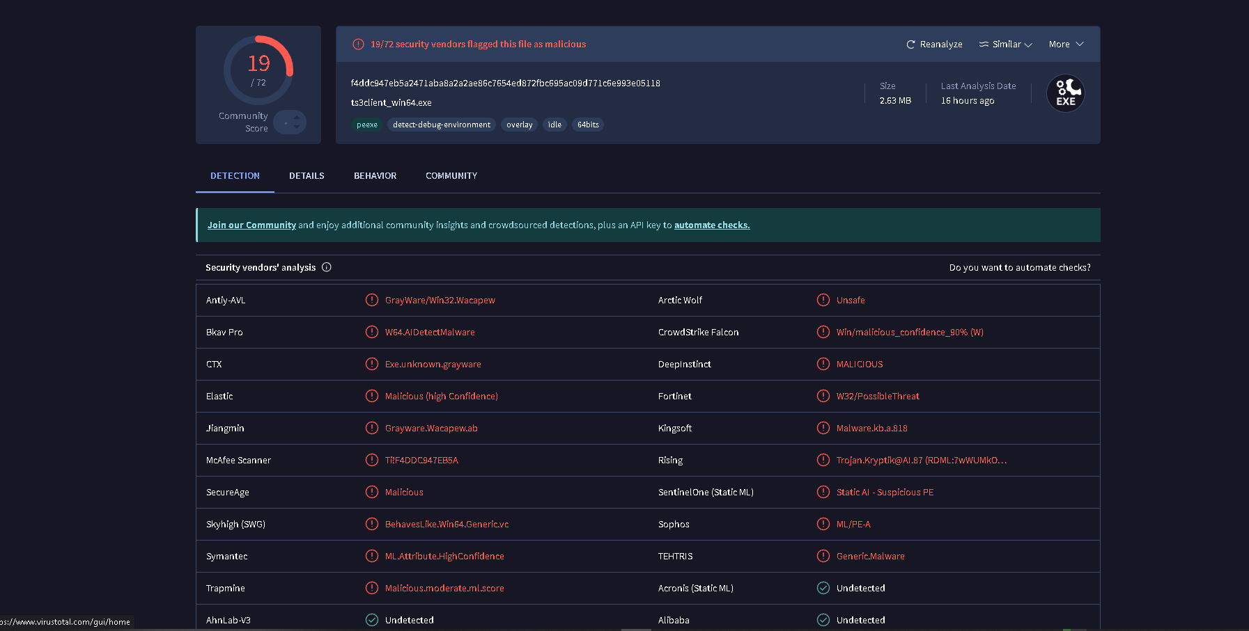Click CTX's detection alert icon
Screen dimensions: 1249x631
372,365
